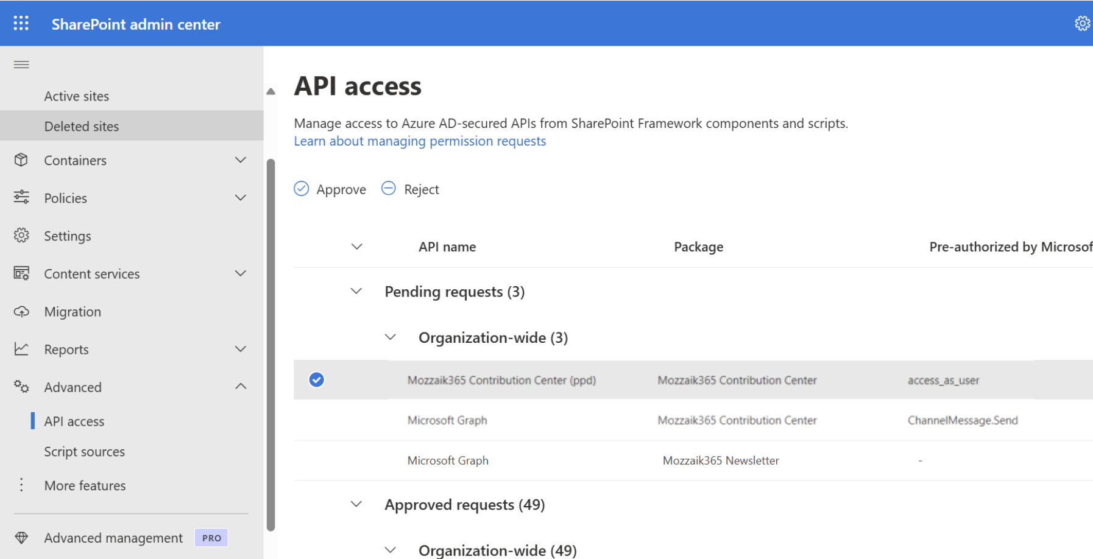
Task: Uncheck the Mozzaik365 Contribution Center (ppd) row
Action: click(317, 380)
